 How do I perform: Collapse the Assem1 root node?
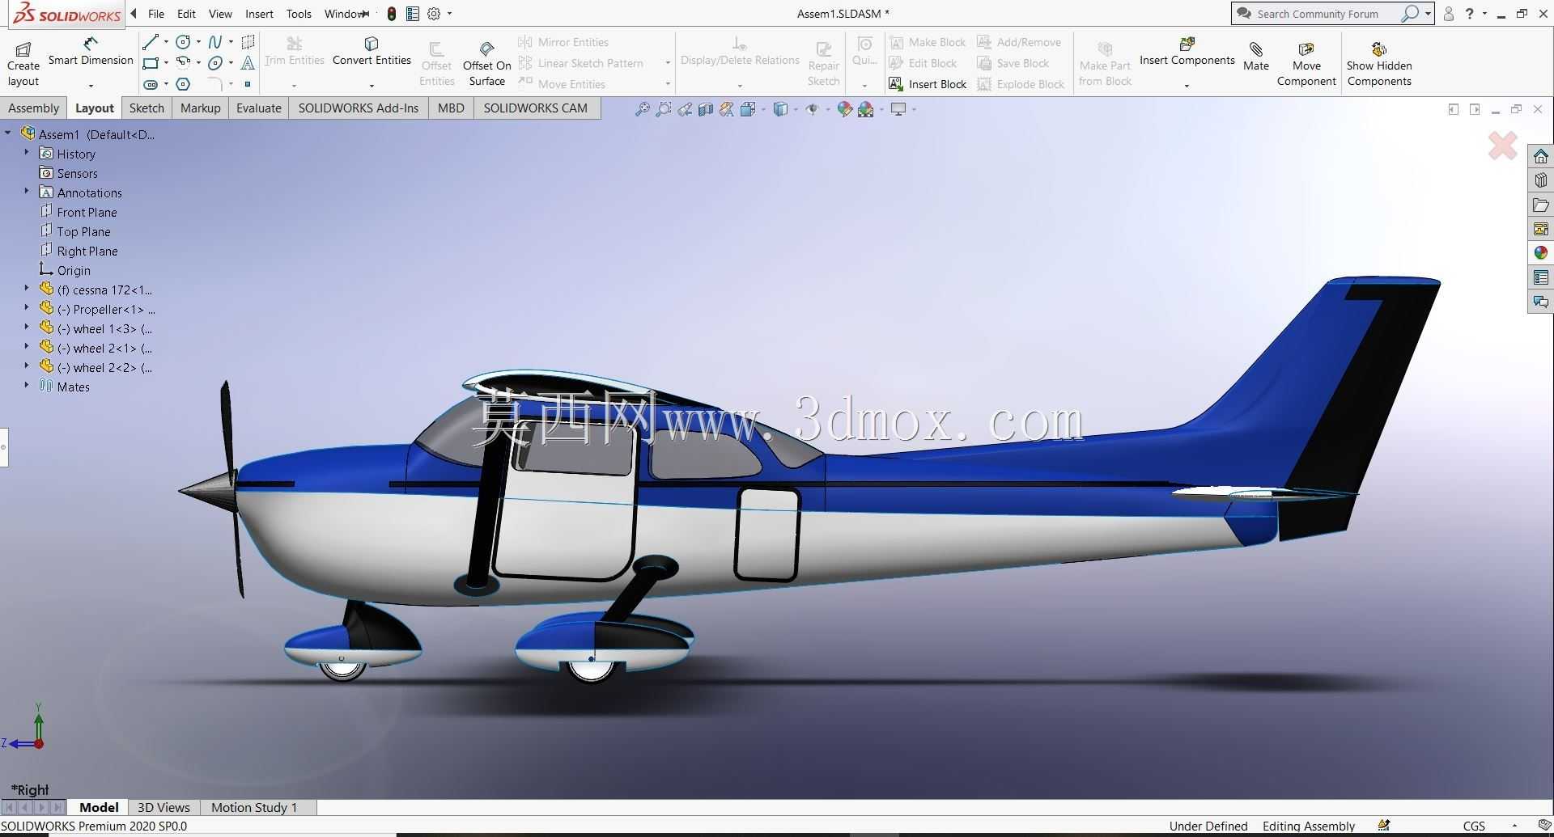click(x=8, y=133)
